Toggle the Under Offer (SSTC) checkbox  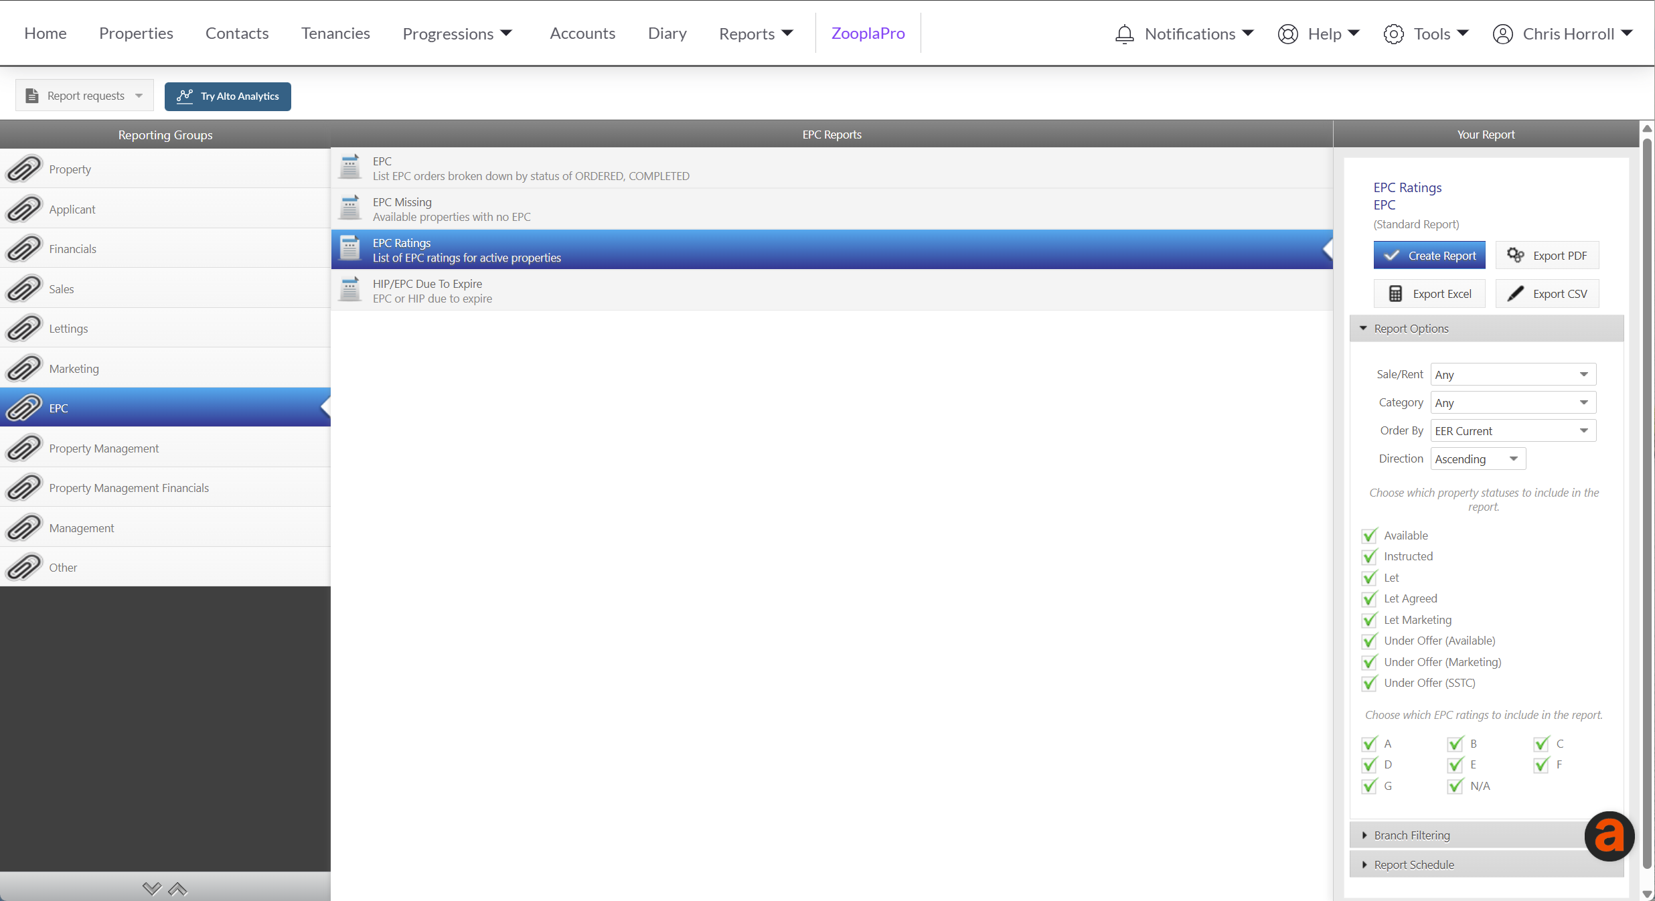(x=1370, y=683)
